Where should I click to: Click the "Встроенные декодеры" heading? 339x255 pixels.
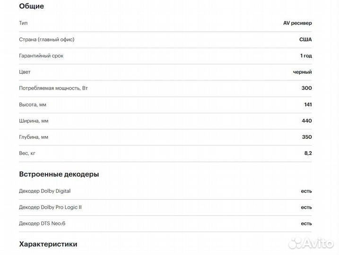(59, 174)
